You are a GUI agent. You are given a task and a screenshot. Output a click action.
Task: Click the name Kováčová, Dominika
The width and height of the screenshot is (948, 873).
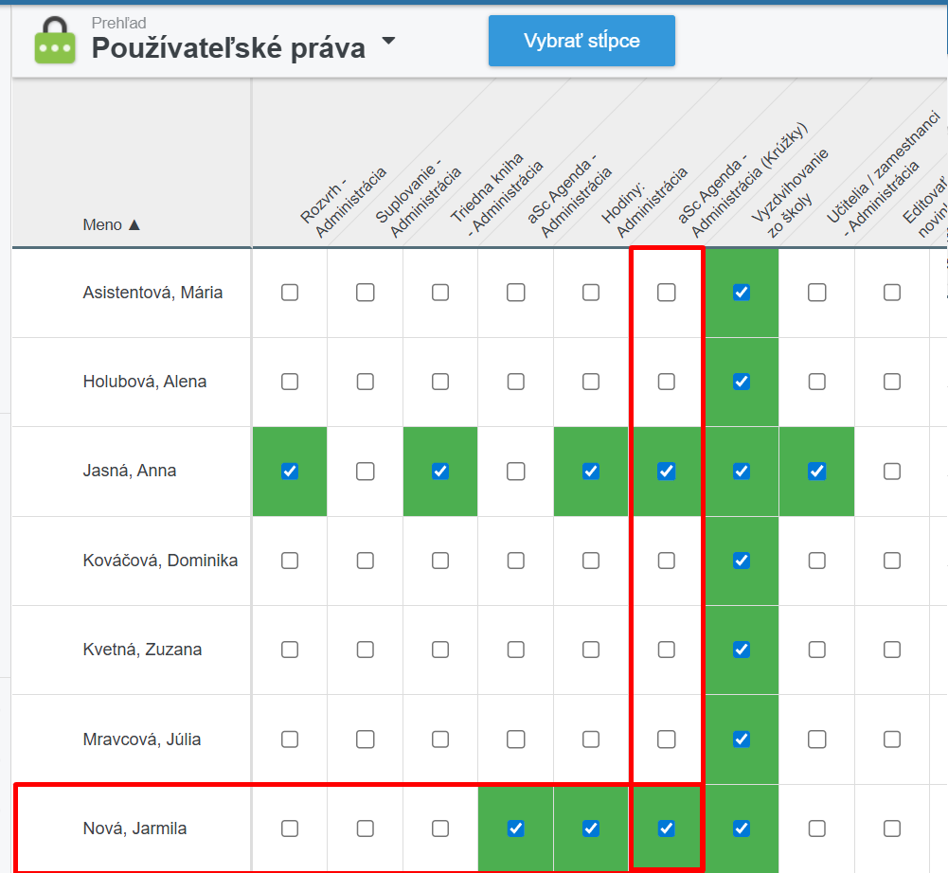coord(160,561)
